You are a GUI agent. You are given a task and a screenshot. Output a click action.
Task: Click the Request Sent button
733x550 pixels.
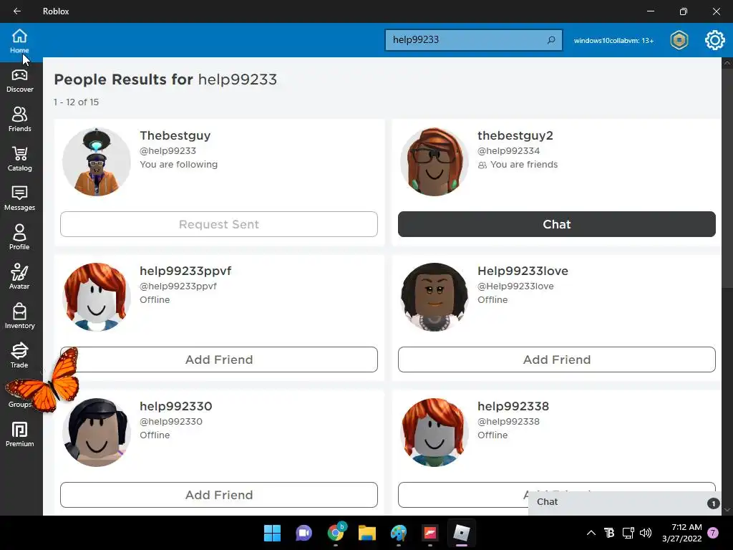(x=219, y=224)
